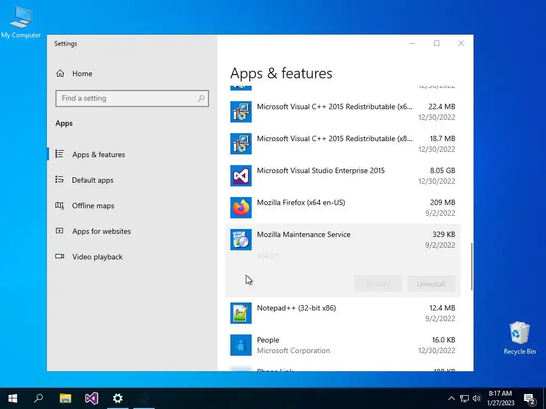Select the Offline maps sidebar icon
546x409 pixels.
[60, 205]
